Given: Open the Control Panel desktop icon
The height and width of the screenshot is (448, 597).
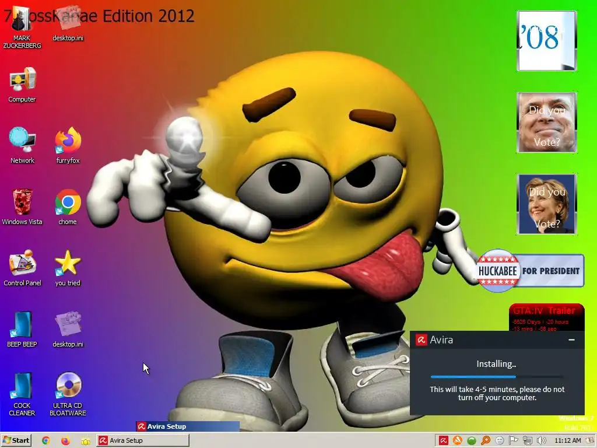Looking at the screenshot, I should 22,268.
